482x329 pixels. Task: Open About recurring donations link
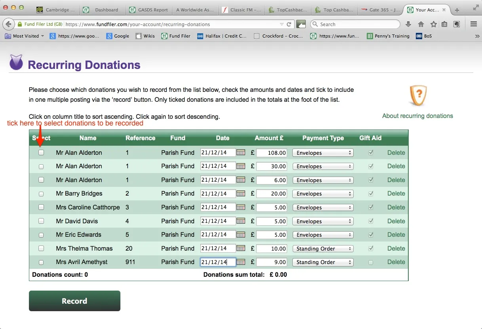point(417,116)
